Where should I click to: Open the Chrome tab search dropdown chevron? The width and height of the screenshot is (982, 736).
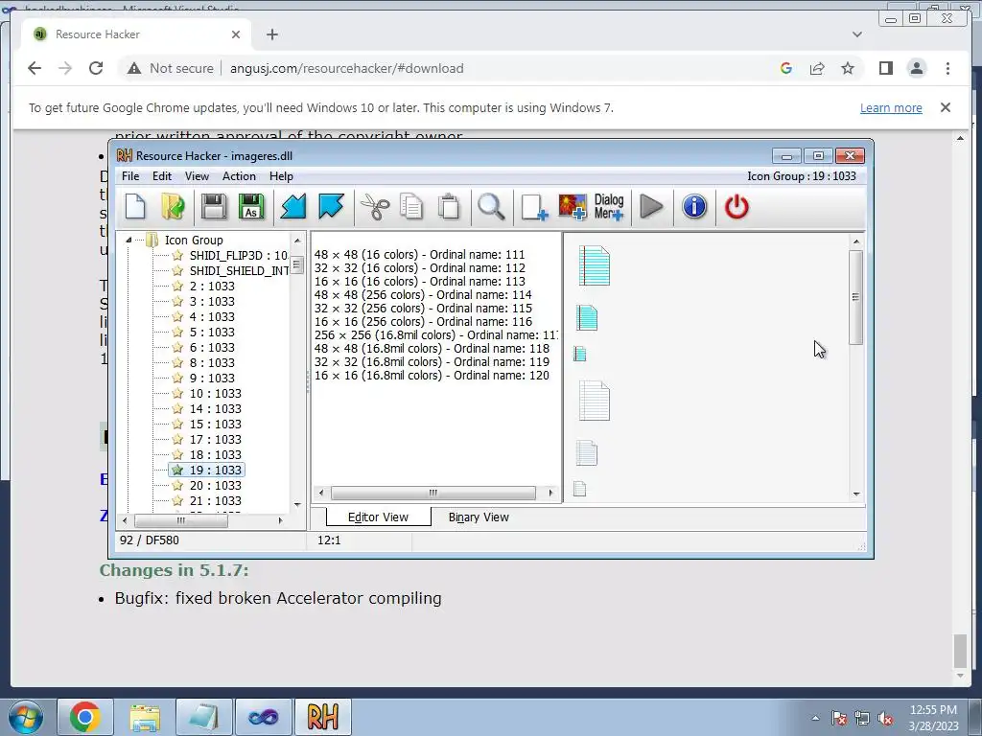pyautogui.click(x=856, y=34)
